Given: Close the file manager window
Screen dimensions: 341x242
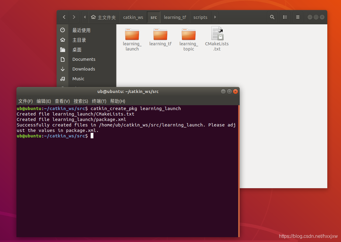Looking at the screenshot, I should [322, 17].
